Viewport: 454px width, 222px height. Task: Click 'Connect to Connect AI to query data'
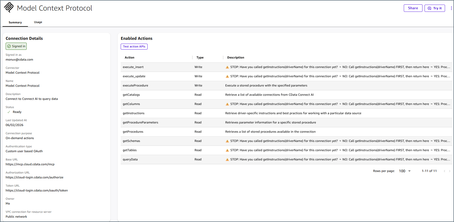(32, 99)
